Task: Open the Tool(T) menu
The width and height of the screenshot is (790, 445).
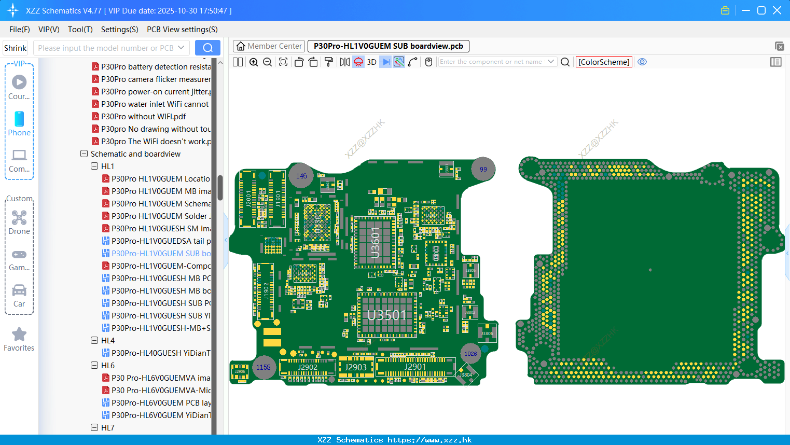Action: [x=80, y=30]
